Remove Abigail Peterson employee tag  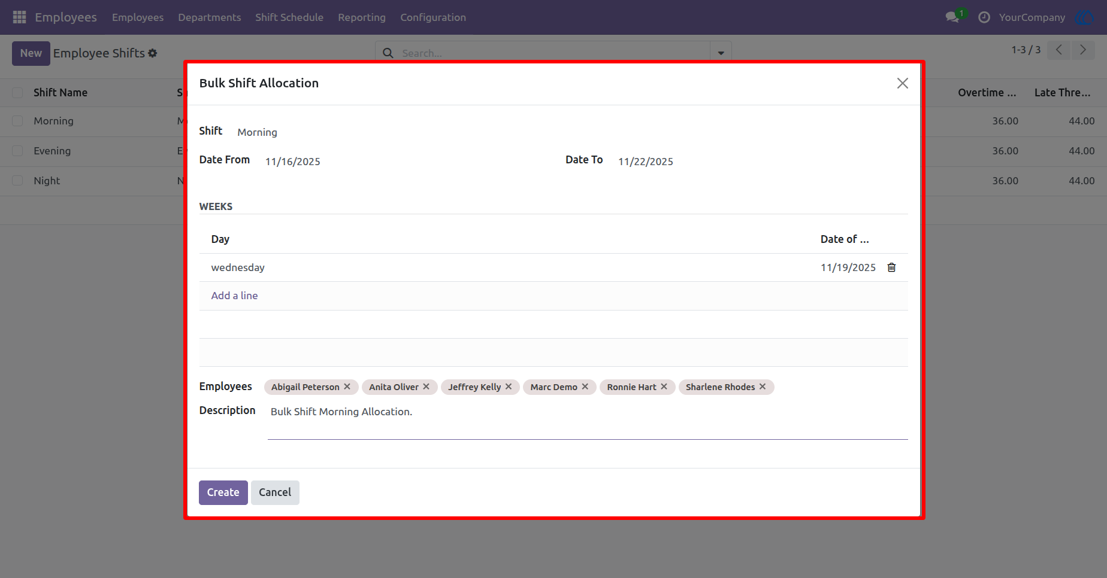347,387
